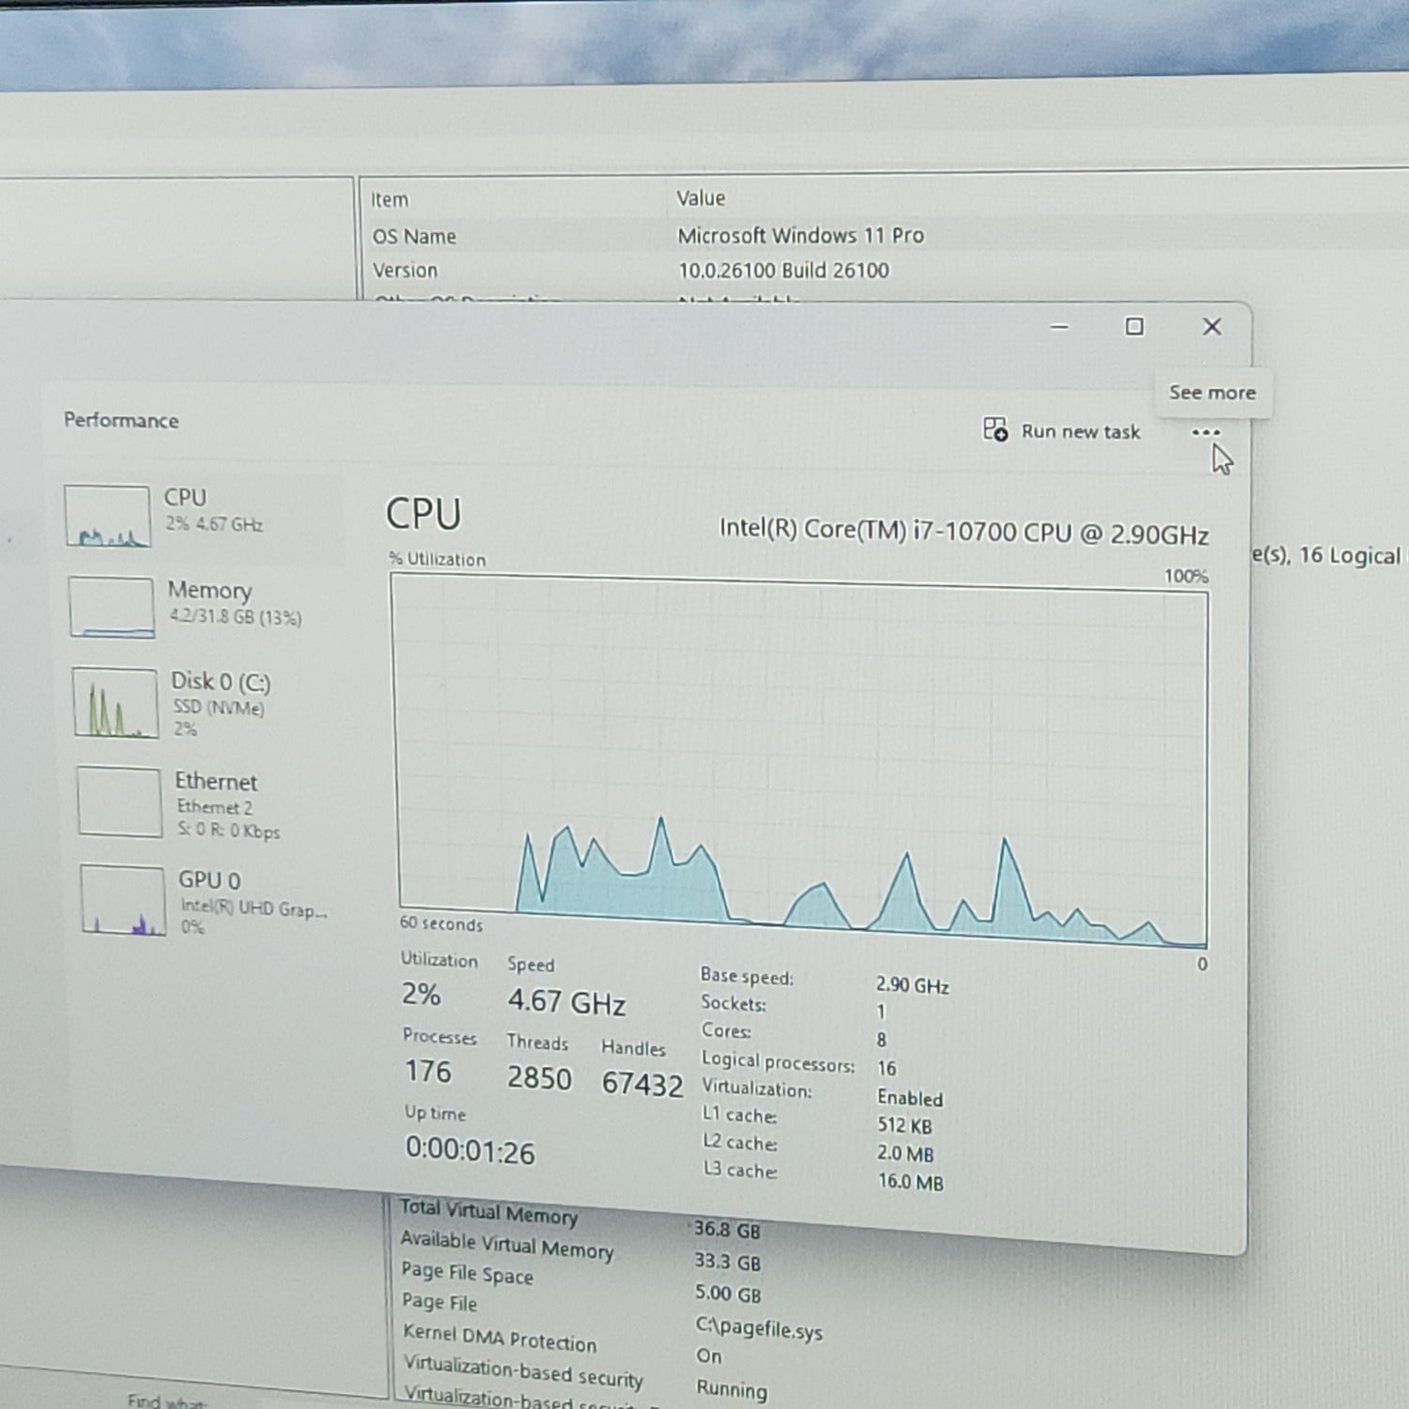Click the Value column header in System Information

(701, 198)
